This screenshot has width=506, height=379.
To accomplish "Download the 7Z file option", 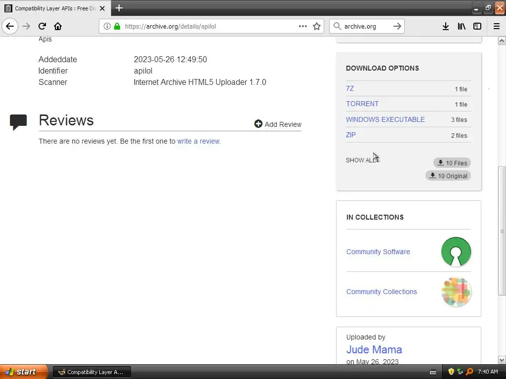I will pyautogui.click(x=350, y=88).
